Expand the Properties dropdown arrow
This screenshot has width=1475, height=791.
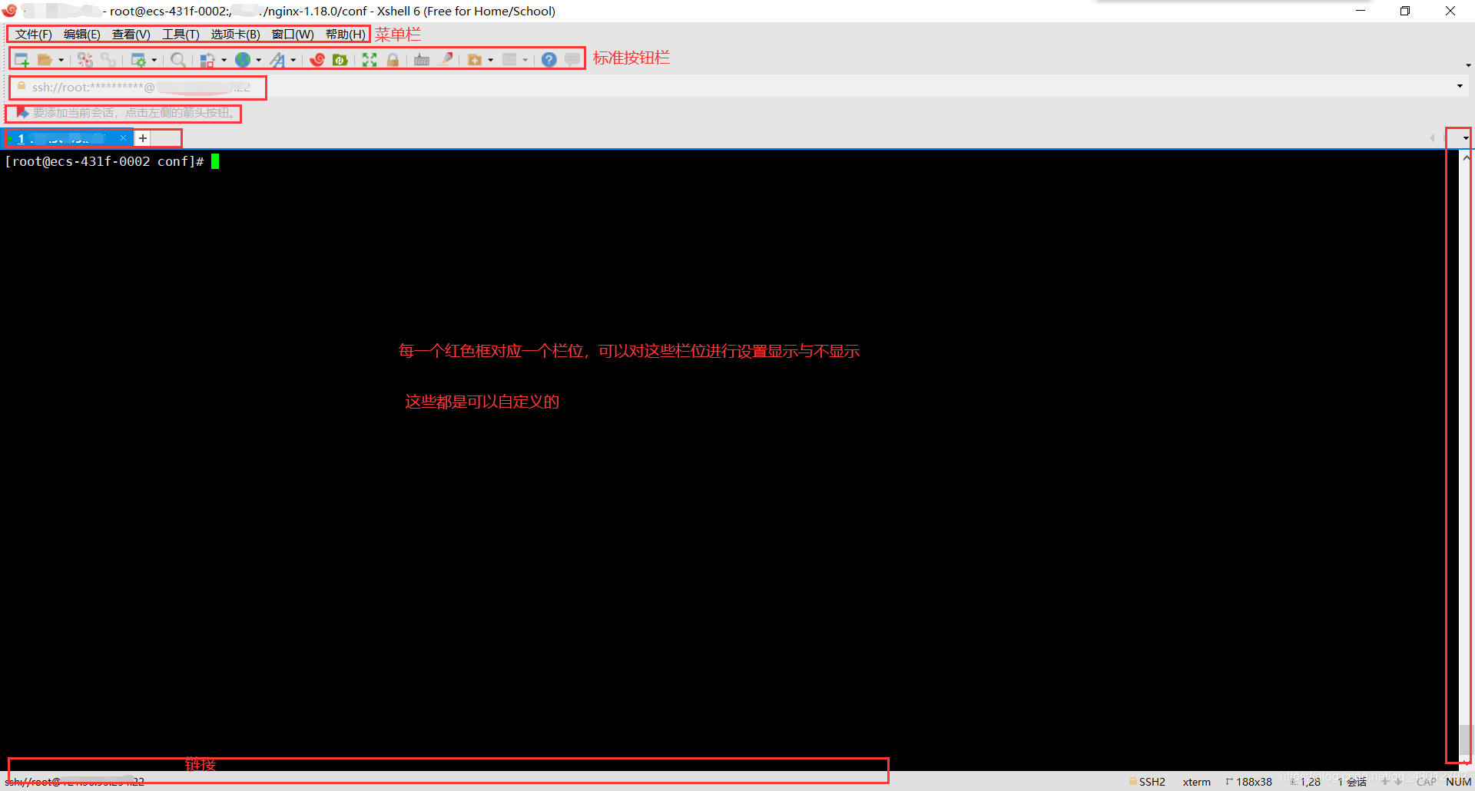click(x=154, y=60)
